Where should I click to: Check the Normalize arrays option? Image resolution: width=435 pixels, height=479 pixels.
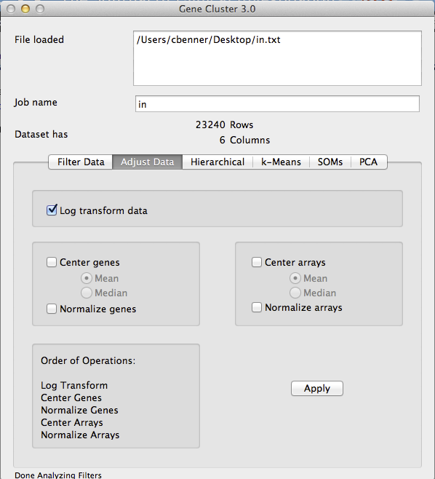(257, 307)
